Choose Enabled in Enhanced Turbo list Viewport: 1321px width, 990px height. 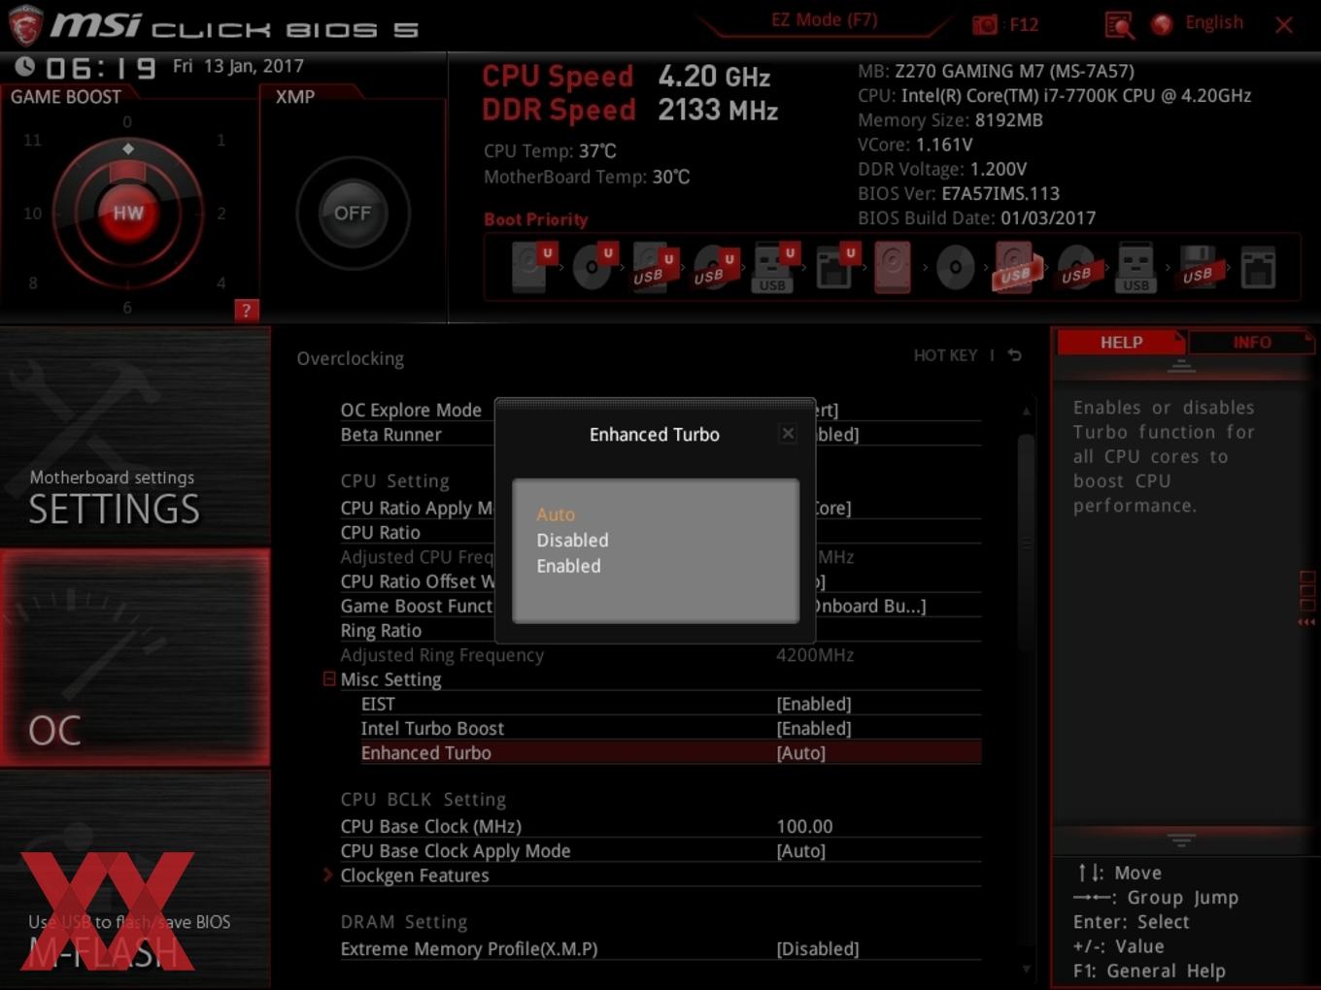click(568, 566)
